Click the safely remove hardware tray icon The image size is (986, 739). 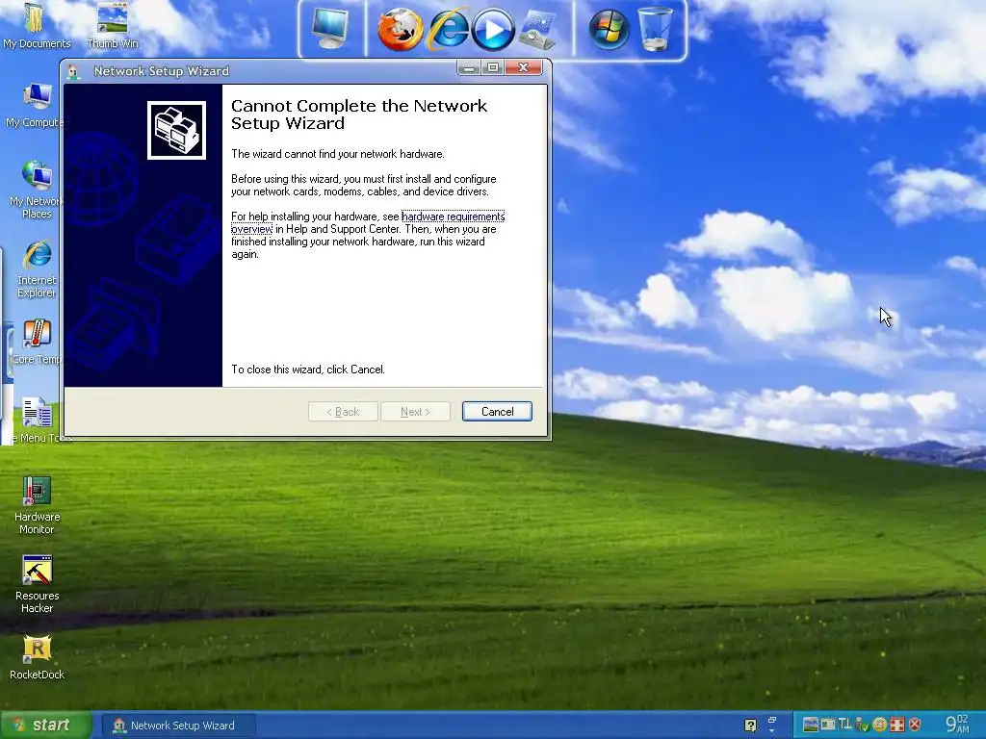tap(862, 725)
